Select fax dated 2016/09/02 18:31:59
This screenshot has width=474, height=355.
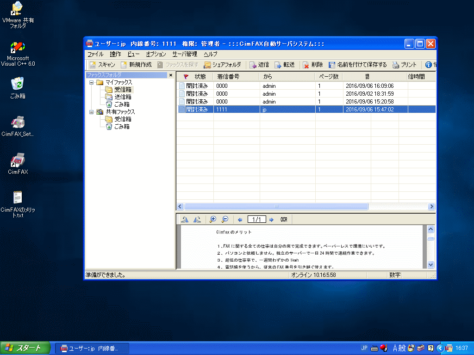(306, 94)
